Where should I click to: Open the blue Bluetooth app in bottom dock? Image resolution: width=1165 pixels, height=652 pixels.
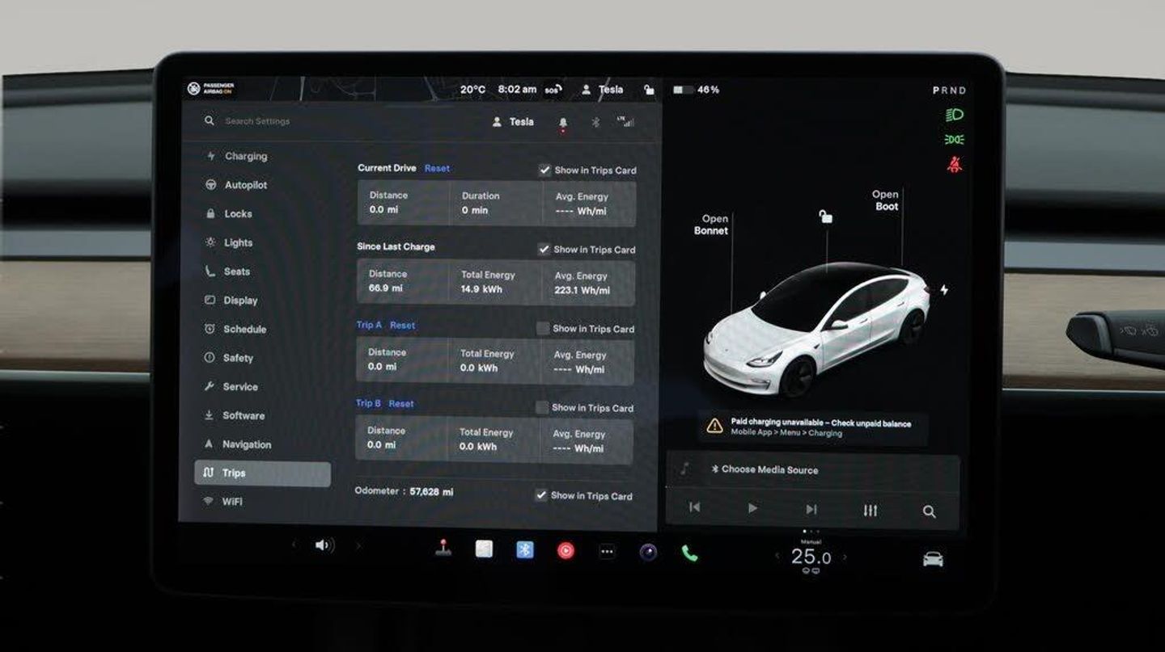coord(525,550)
